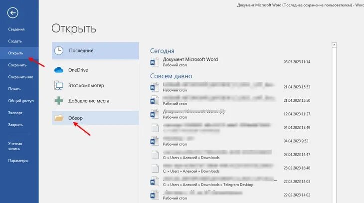
Task: Click path ending in Telegram Desktop
Action: tap(208, 185)
